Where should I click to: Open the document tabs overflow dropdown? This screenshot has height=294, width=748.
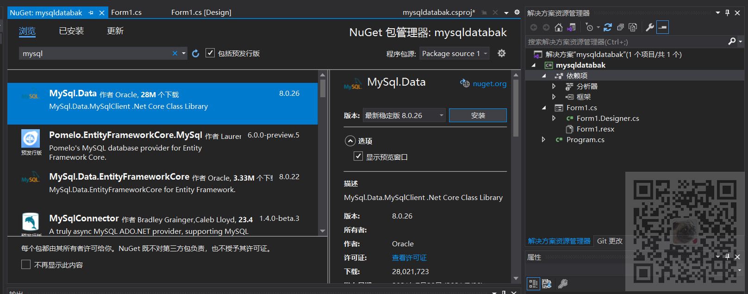pyautogui.click(x=506, y=13)
